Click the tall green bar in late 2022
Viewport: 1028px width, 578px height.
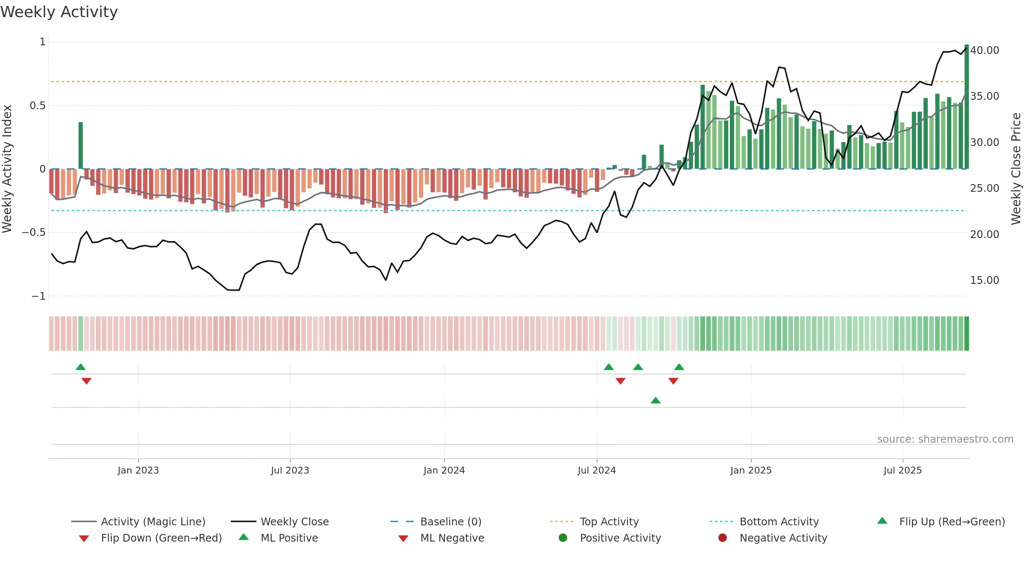click(x=81, y=146)
